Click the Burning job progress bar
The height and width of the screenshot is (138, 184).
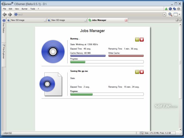pos(107,62)
